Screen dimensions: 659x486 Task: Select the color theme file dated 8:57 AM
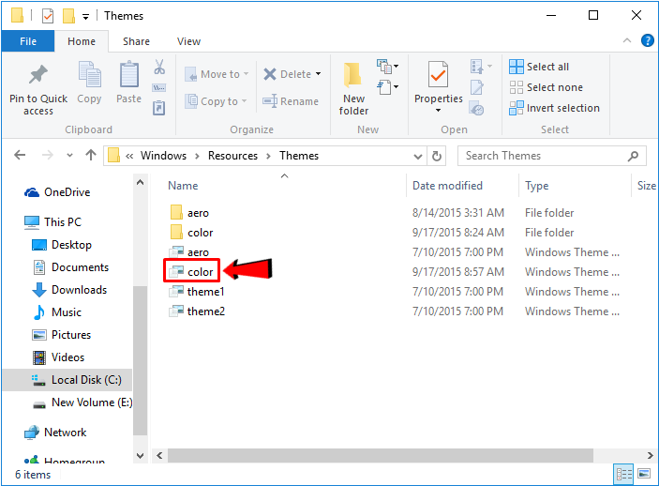click(191, 272)
